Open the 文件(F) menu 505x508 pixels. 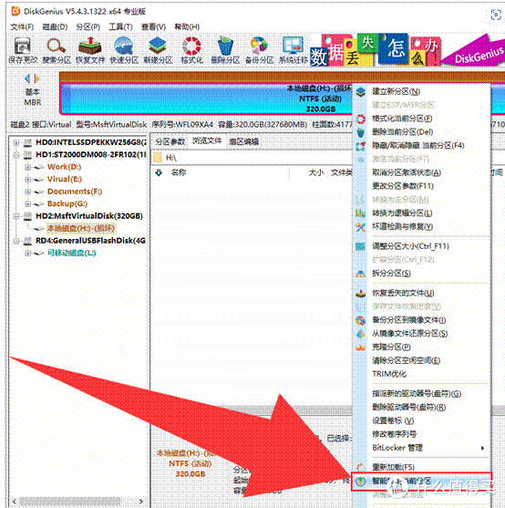pos(22,26)
